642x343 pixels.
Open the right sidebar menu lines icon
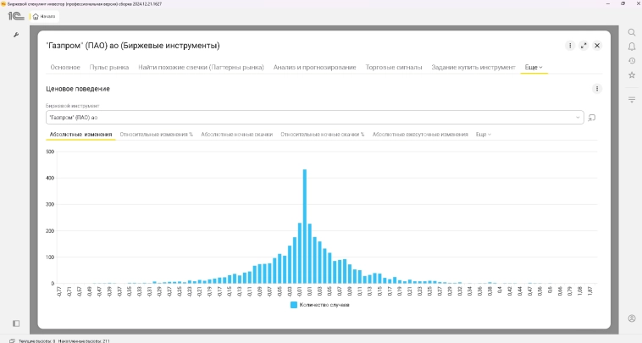click(x=632, y=100)
